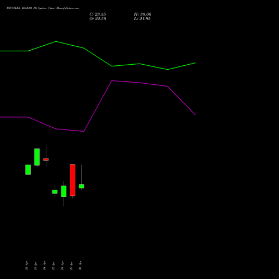Screen dimensions: 279x279
Task: Select the open value O: 22.50
Action: coord(98,18)
